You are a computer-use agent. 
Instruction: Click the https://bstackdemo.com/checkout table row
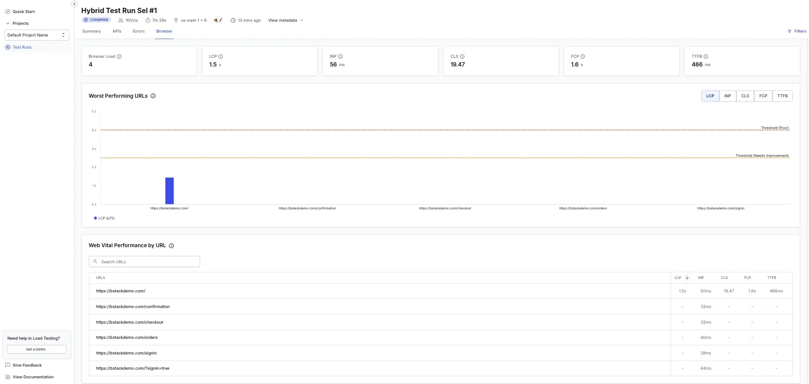pyautogui.click(x=441, y=322)
